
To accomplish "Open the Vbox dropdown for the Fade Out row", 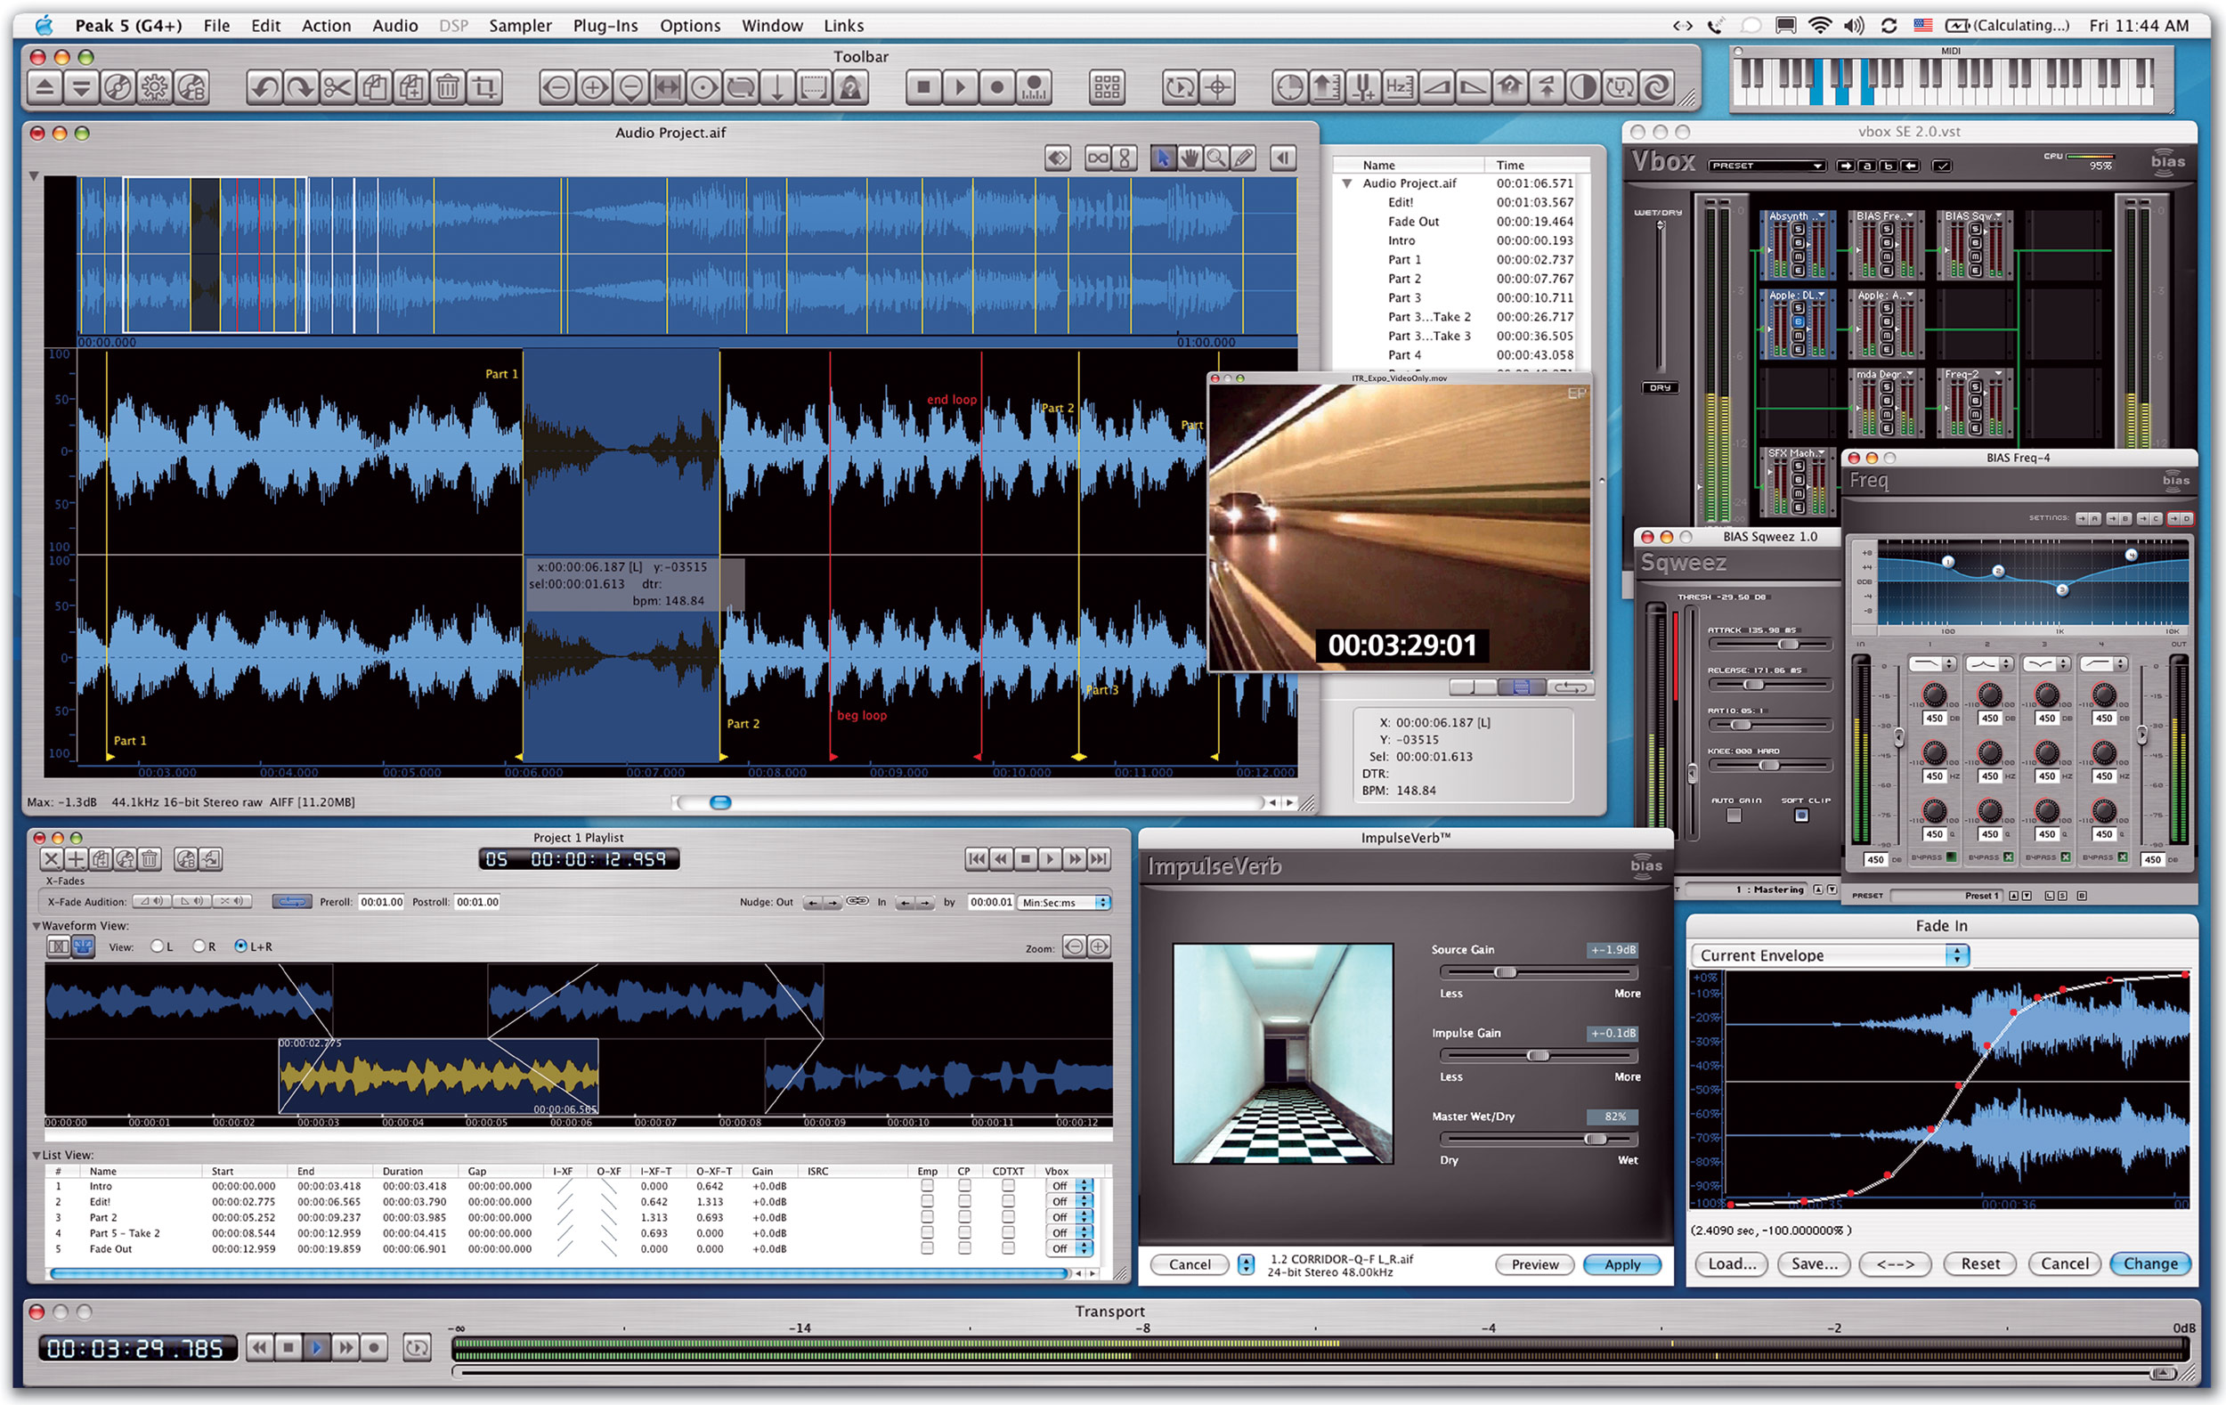I will click(1070, 1249).
